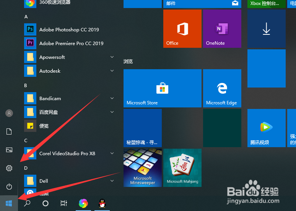Jump via the letter B header

coord(26,86)
